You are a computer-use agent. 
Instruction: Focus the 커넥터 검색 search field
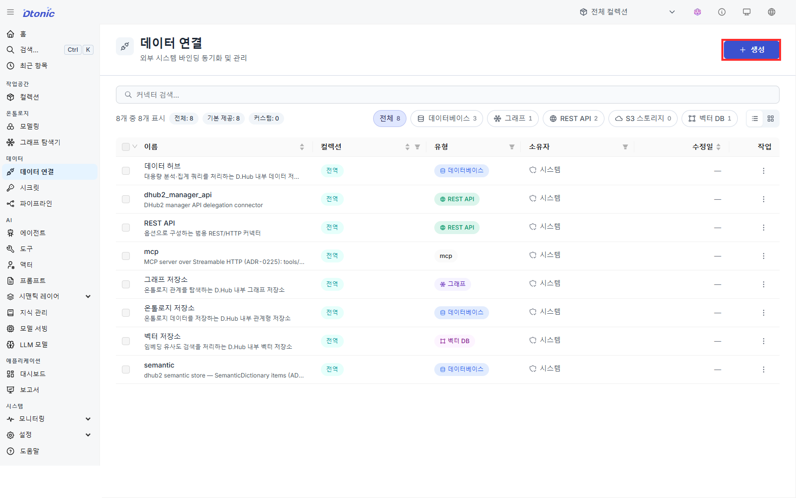pos(447,95)
